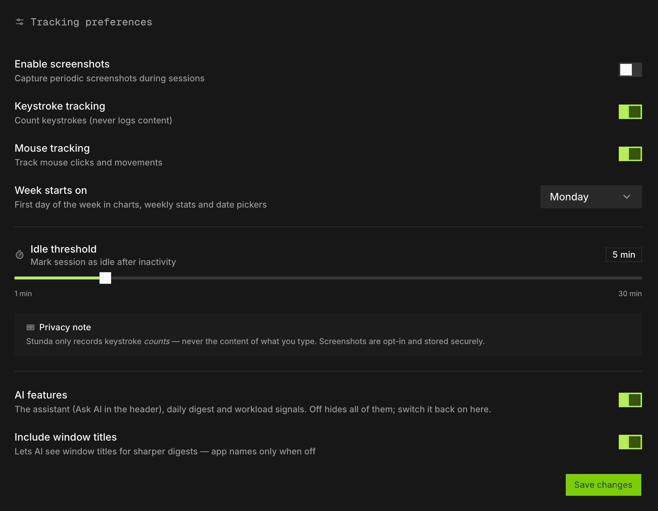Screen dimensions: 658x511
Task: Turn off Include window titles
Action: tap(630, 442)
